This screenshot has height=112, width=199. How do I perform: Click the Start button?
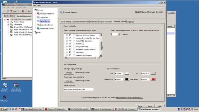[4, 109]
